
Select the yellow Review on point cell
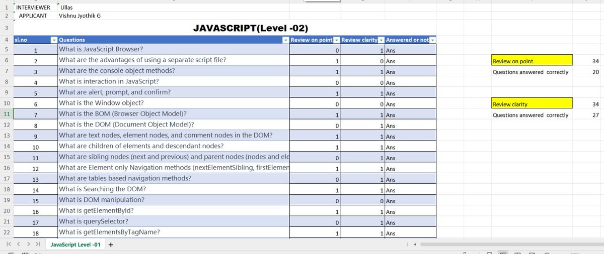tap(533, 61)
